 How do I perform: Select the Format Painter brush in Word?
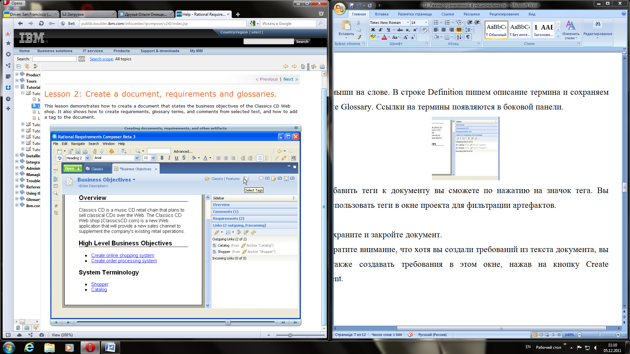point(359,37)
